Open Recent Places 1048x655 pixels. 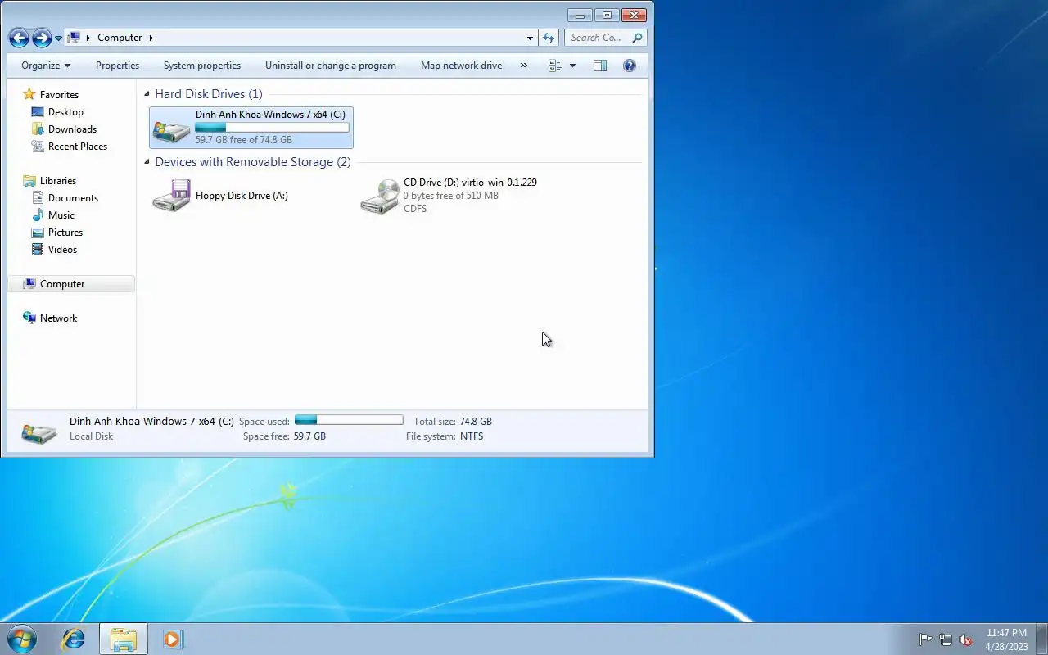tap(78, 147)
